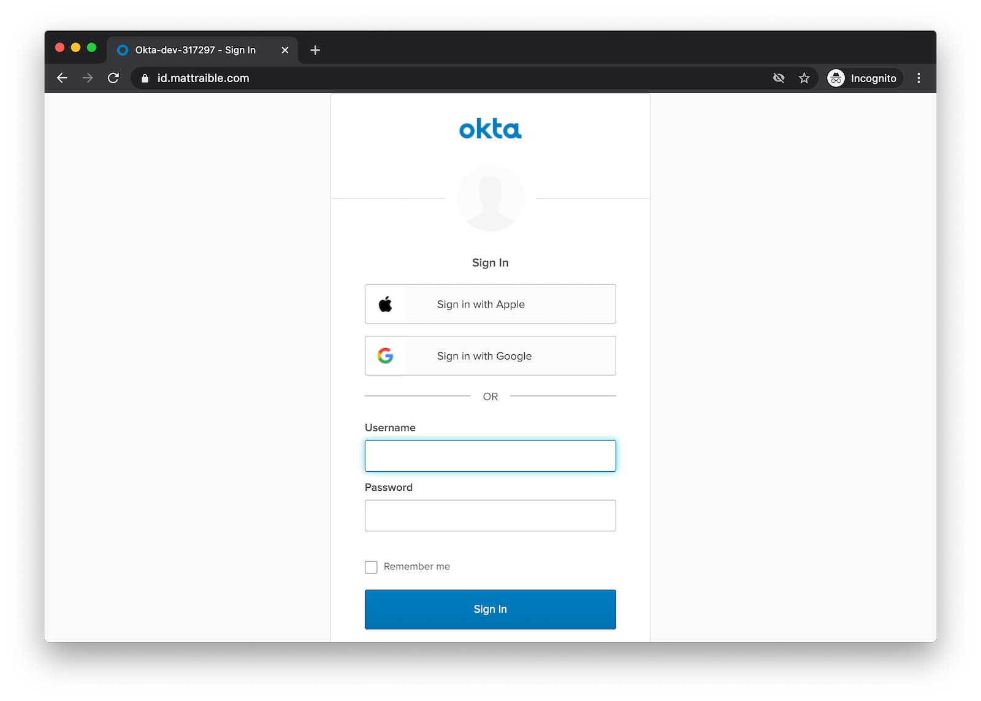Choose Sign in with Google
The width and height of the screenshot is (981, 701).
(490, 356)
